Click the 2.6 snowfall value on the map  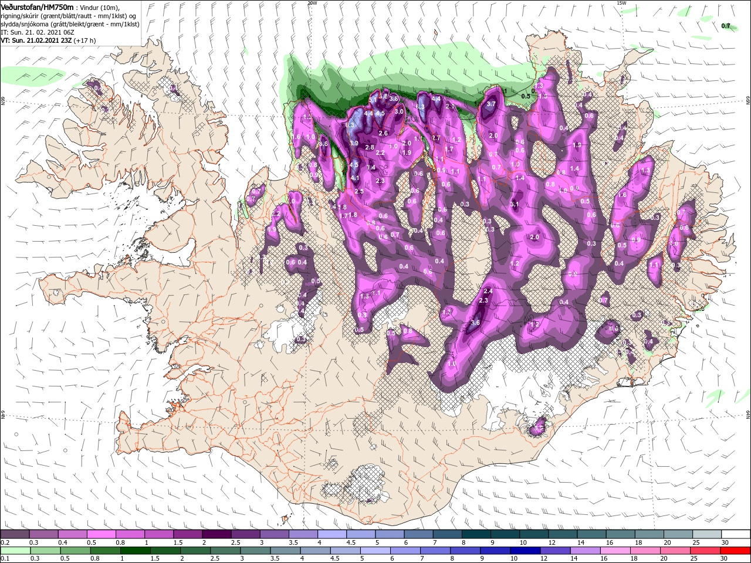pos(383,134)
